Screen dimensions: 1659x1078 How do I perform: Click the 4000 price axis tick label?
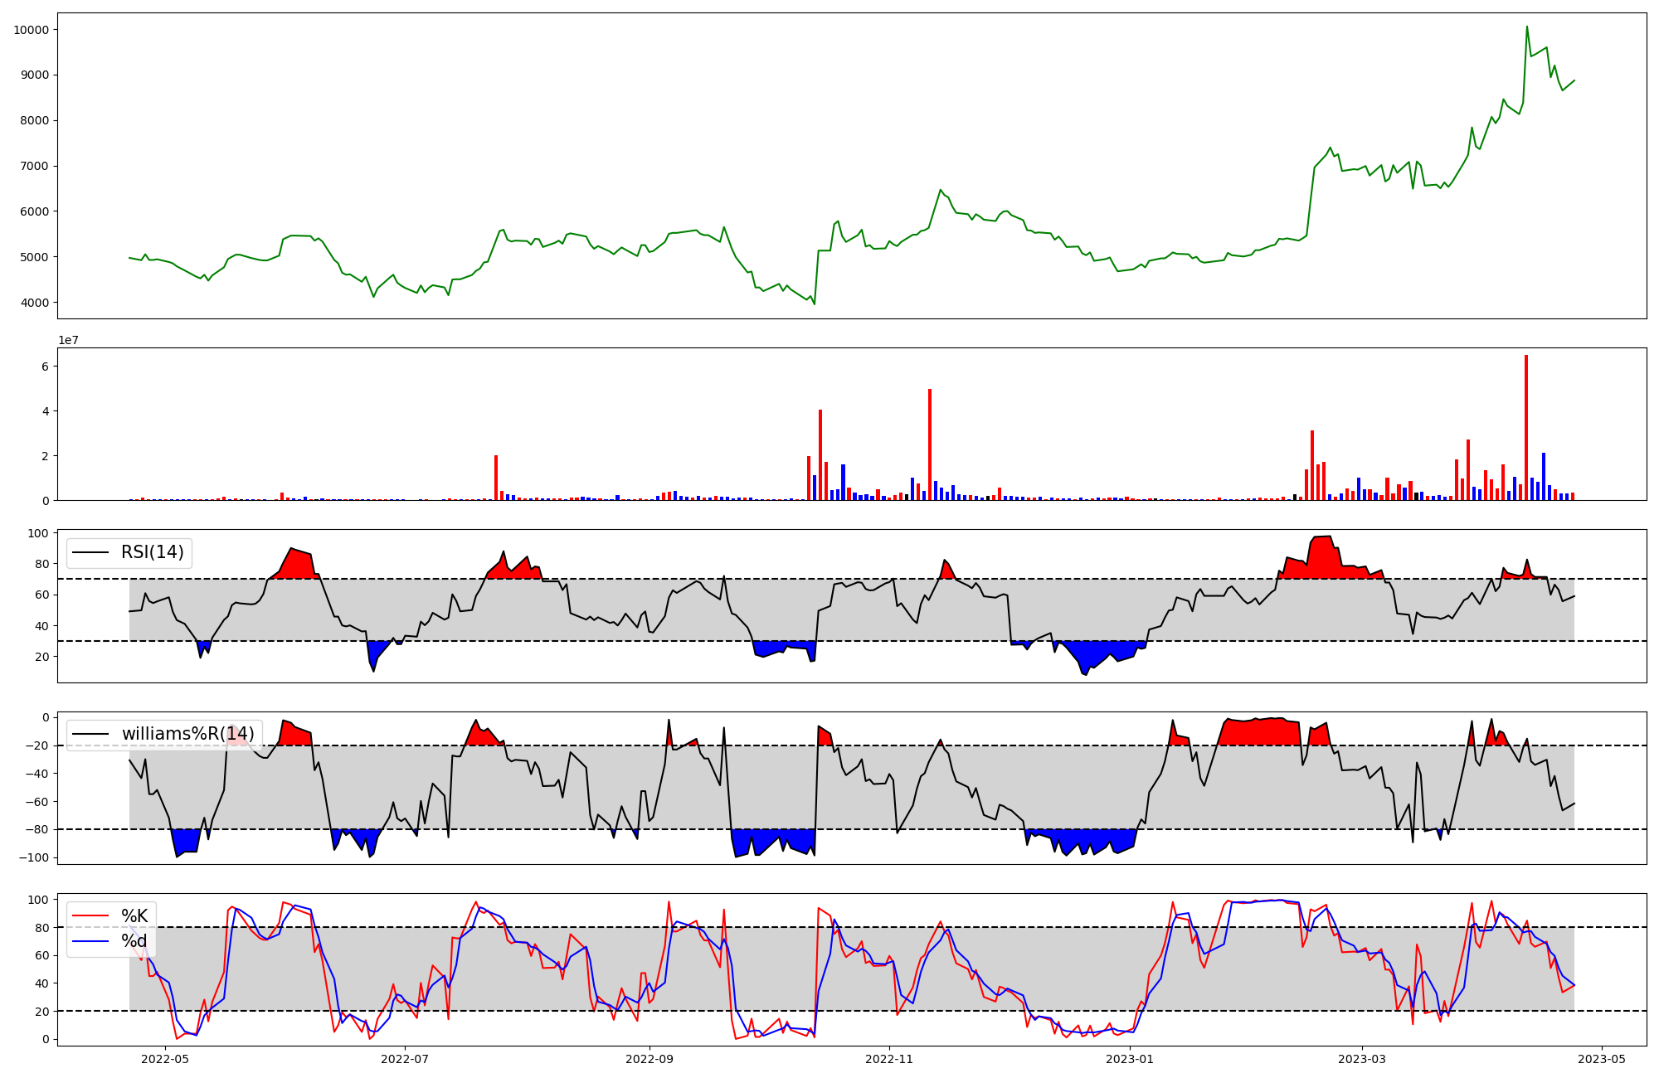35,303
